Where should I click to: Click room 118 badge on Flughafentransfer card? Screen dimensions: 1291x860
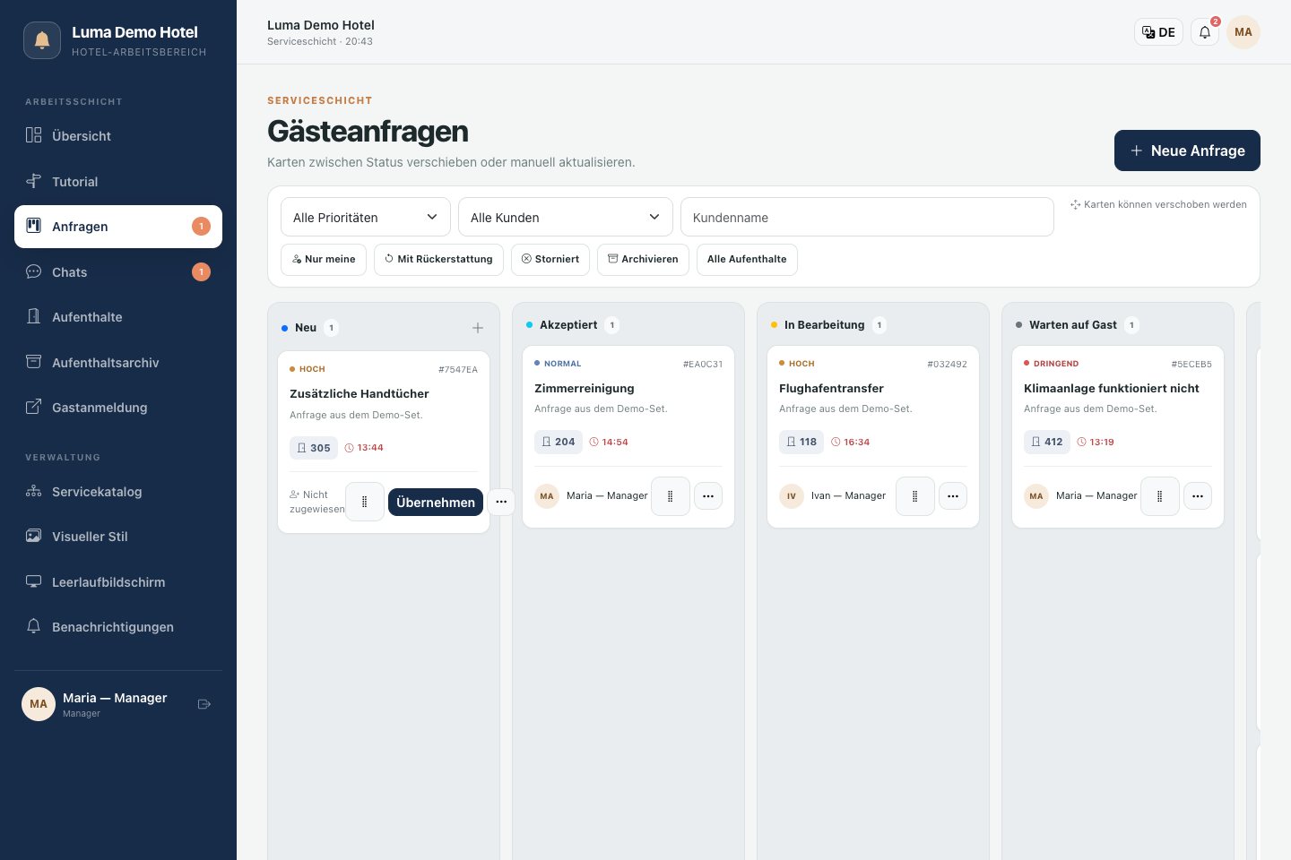coord(801,442)
